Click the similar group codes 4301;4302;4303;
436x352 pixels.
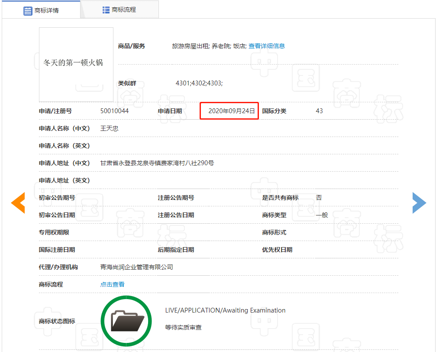199,83
